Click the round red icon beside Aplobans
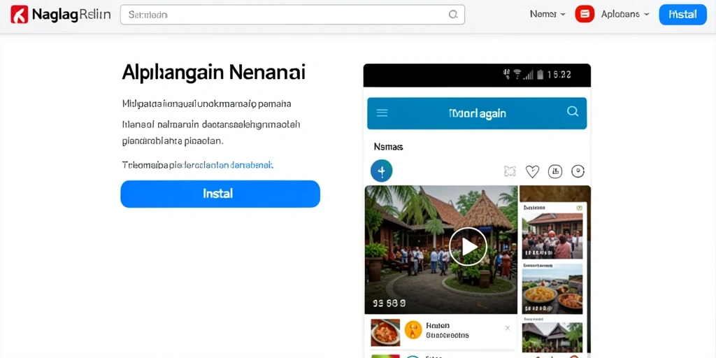This screenshot has width=716, height=358. tap(585, 14)
